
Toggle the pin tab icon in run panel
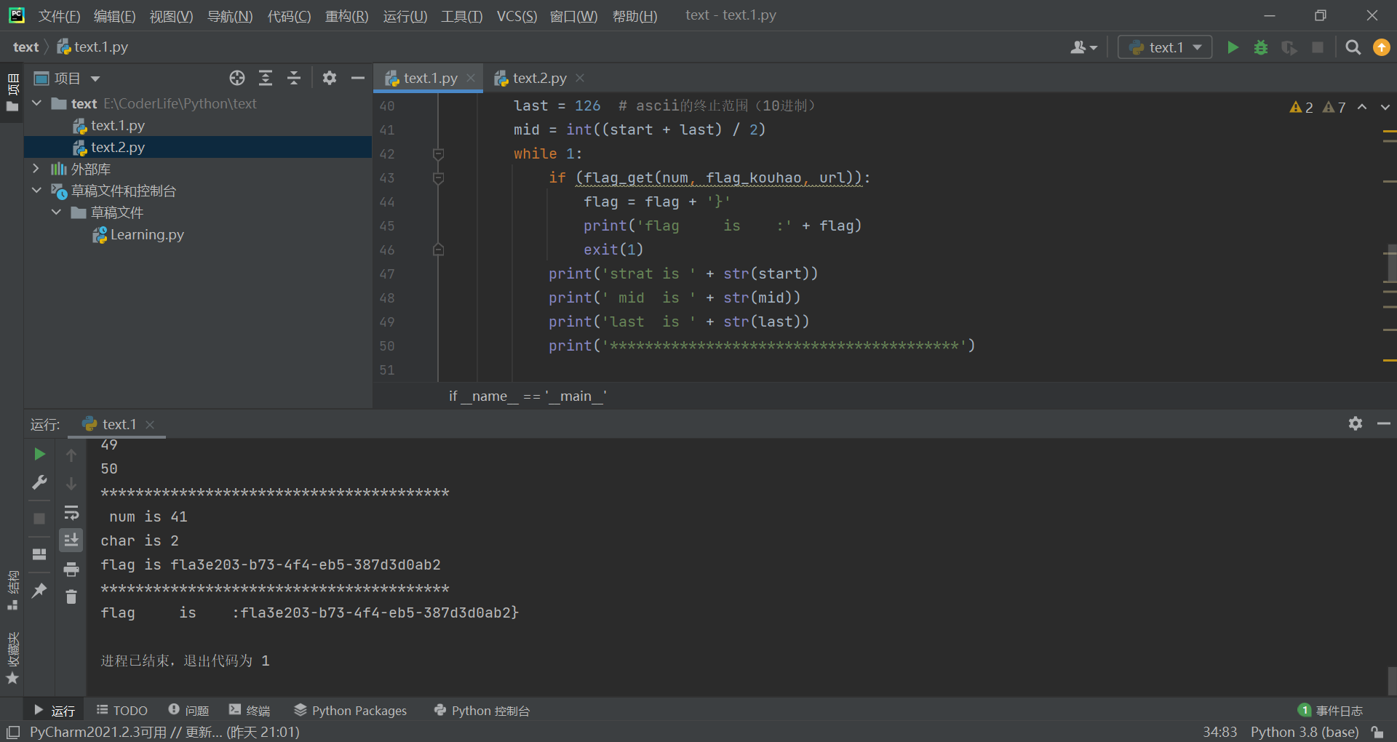[x=39, y=590]
